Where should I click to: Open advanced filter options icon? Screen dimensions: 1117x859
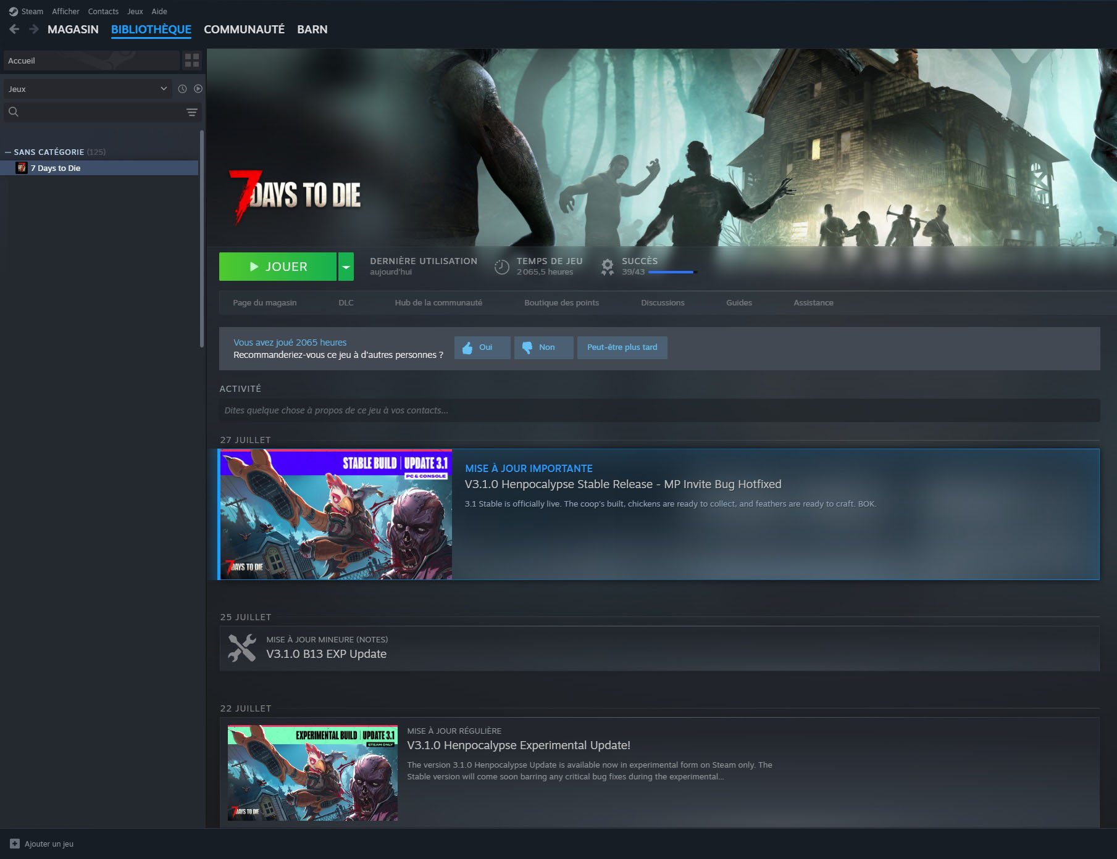pyautogui.click(x=192, y=112)
